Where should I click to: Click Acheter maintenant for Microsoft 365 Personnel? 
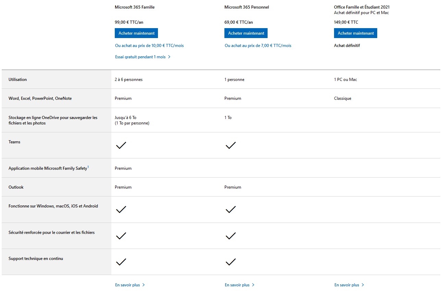[246, 33]
